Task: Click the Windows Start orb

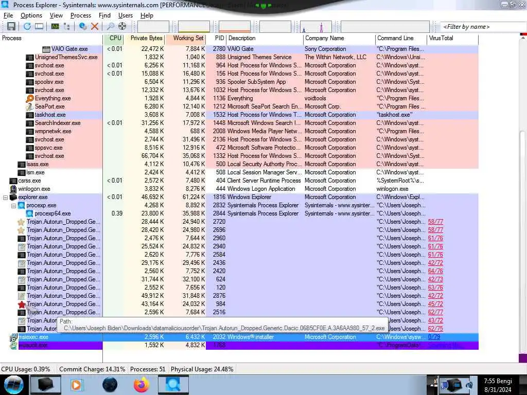Action: coord(13,385)
